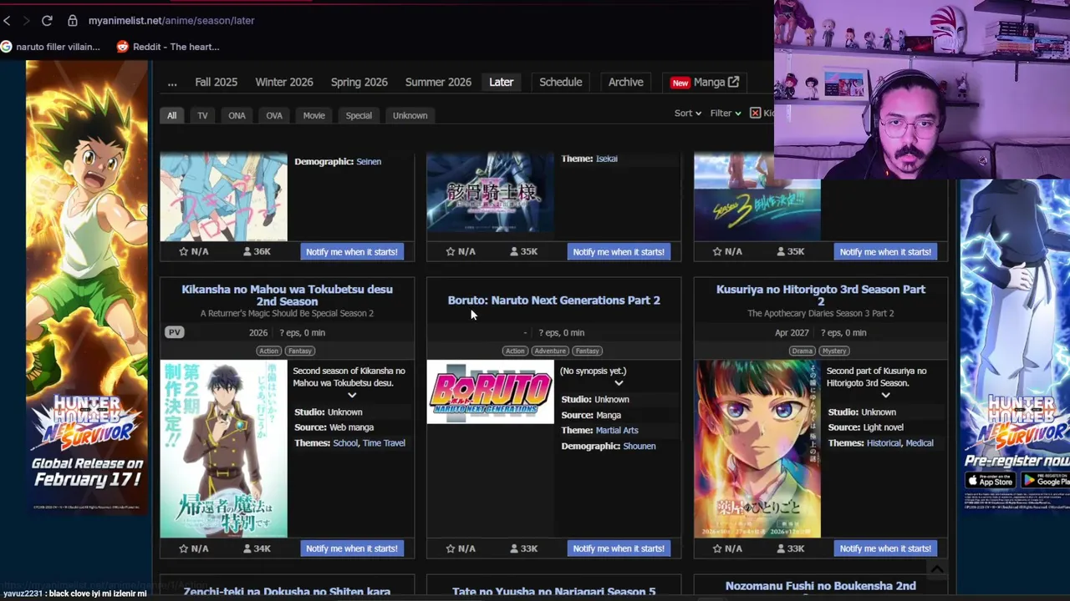The width and height of the screenshot is (1070, 601).
Task: Open the Fall 2025 season tab
Action: 217,82
